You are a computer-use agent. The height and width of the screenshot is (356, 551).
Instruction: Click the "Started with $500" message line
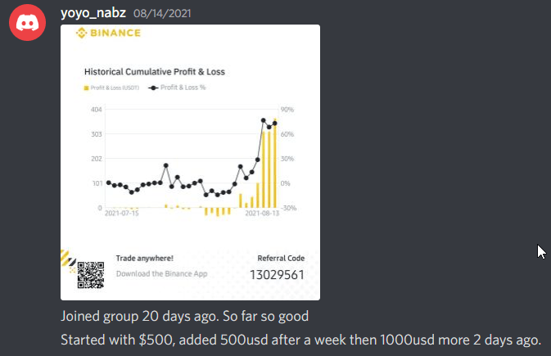point(300,340)
